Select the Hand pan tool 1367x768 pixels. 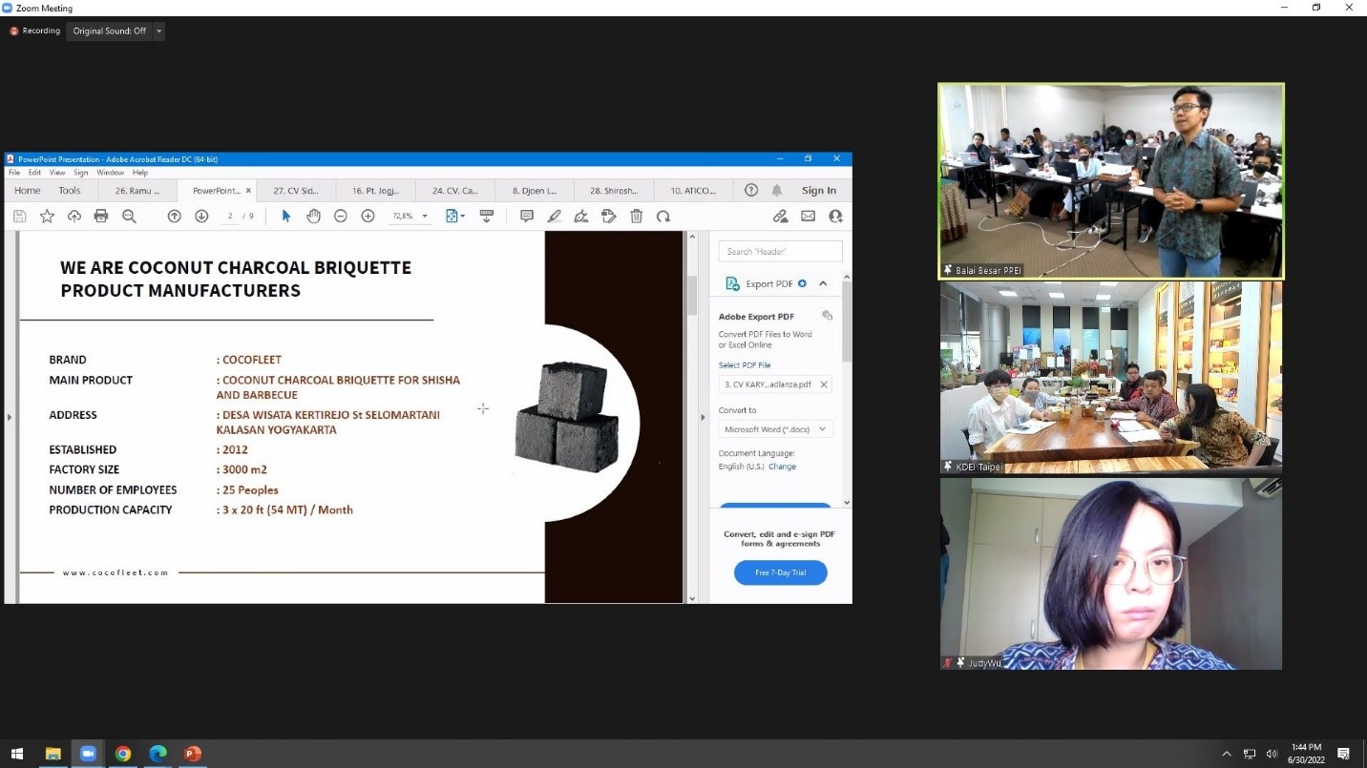click(313, 217)
